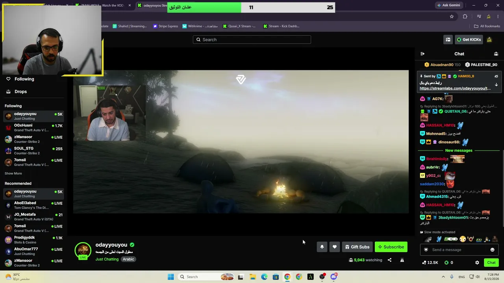
Task: Click the Get KICKs button
Action: click(469, 40)
